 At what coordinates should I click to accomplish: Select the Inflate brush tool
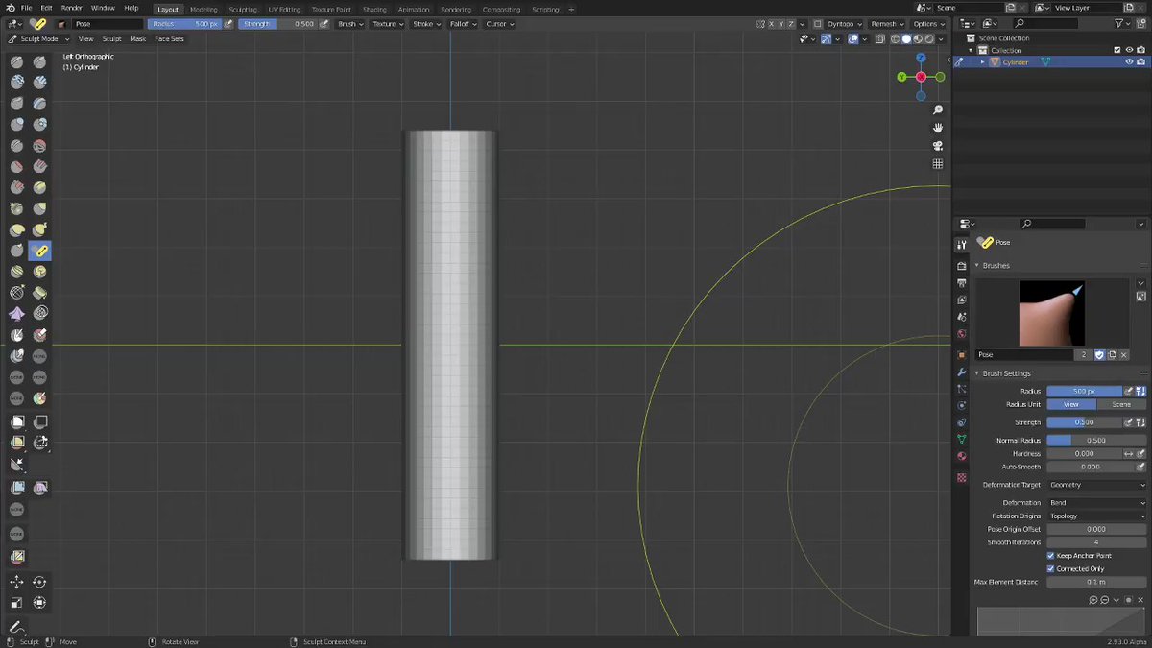17,125
